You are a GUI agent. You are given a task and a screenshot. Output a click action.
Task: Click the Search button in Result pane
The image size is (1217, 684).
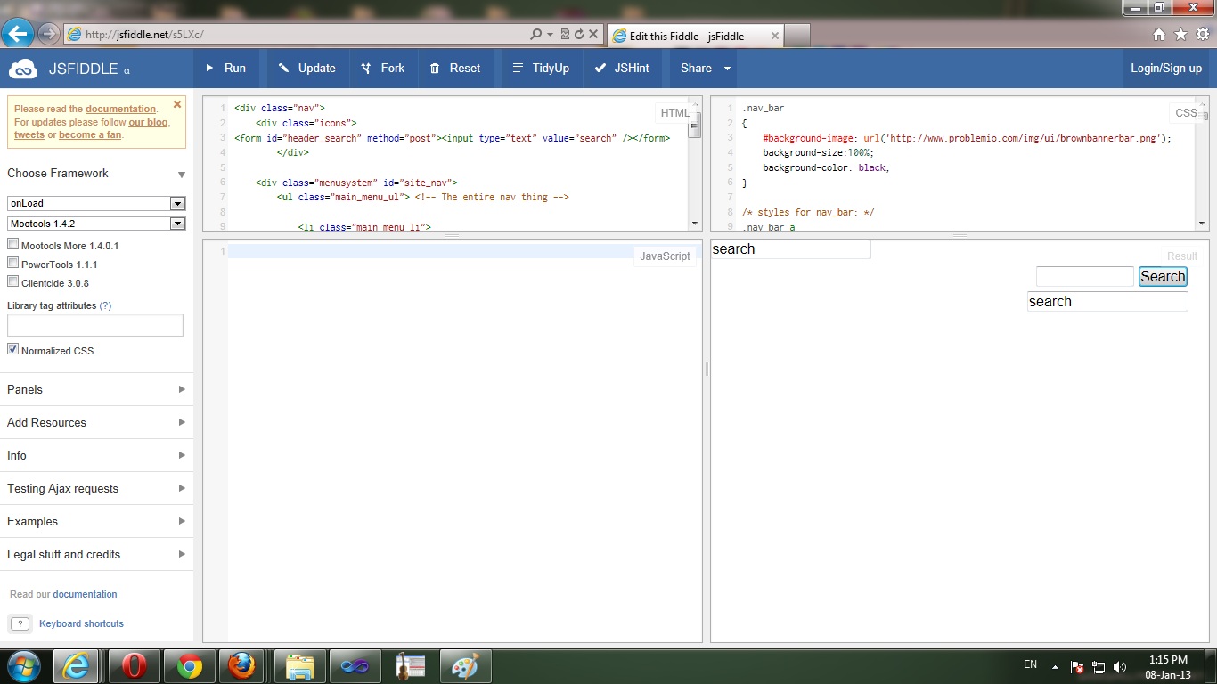pyautogui.click(x=1163, y=276)
